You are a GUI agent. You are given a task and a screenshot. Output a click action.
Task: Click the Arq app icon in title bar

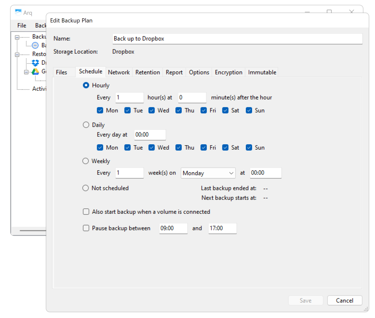[18, 13]
